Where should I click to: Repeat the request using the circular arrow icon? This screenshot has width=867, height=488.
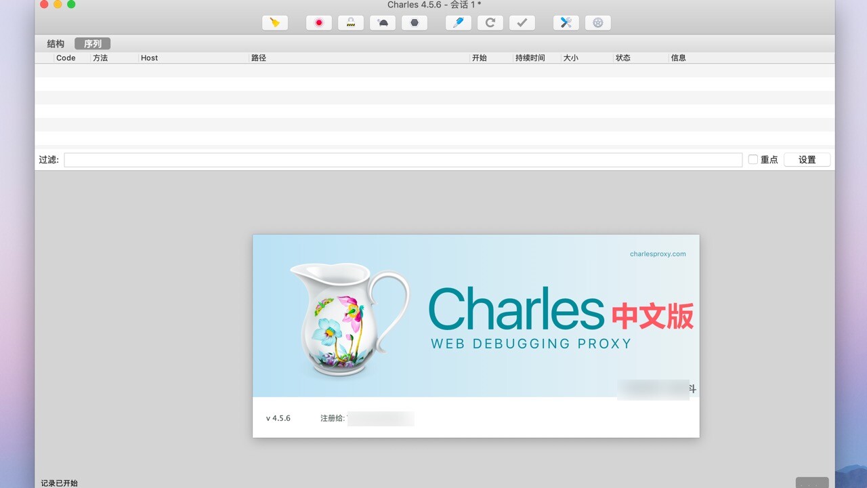(x=490, y=22)
